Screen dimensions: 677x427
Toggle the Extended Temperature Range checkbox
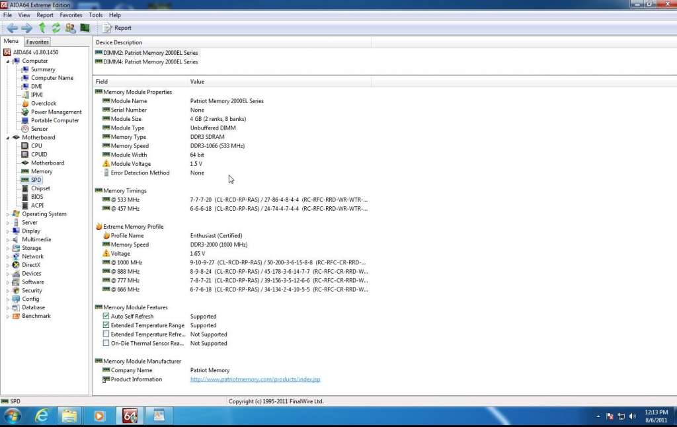point(106,325)
